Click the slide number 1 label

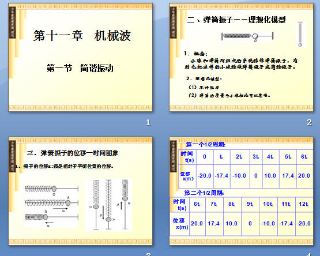[148, 122]
